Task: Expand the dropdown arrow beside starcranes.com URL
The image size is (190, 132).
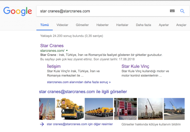Action: 67,51
